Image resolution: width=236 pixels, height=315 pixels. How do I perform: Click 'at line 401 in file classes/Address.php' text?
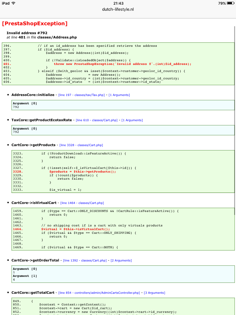(x=41, y=37)
